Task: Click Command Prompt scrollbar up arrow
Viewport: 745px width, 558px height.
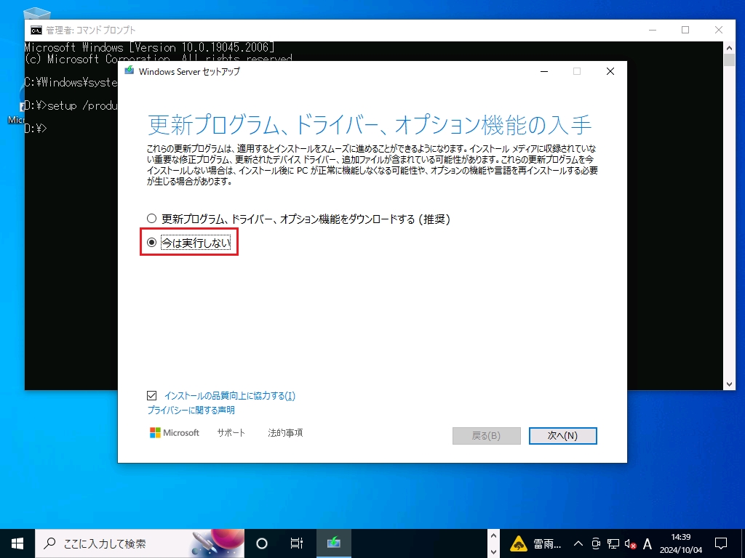Action: [x=729, y=47]
